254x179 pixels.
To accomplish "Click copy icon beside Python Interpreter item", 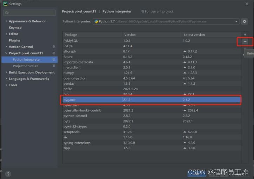I will click(54, 60).
